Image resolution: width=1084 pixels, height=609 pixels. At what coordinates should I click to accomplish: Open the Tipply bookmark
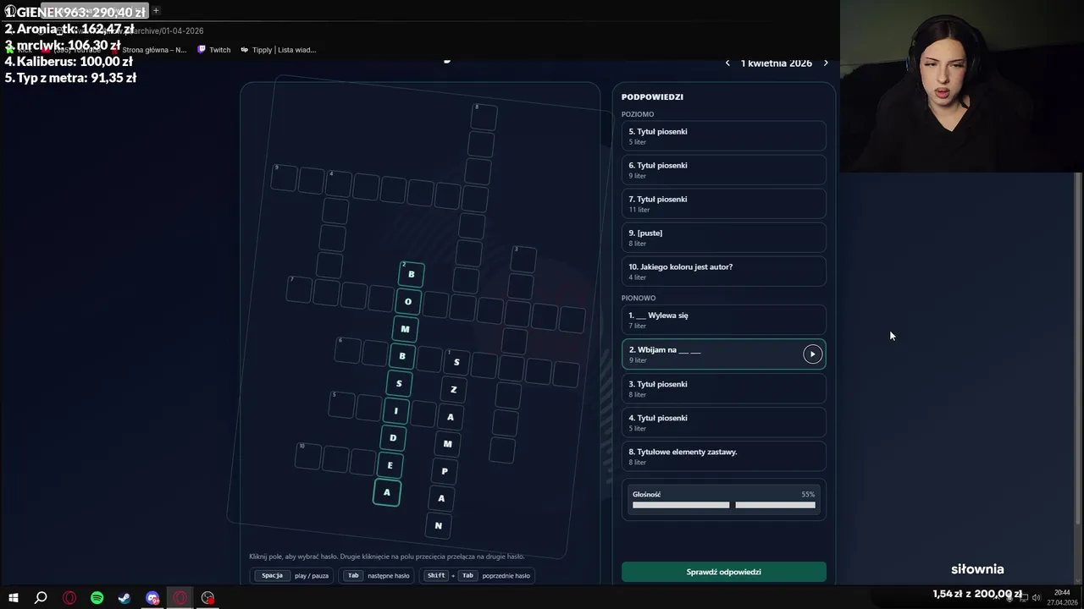[278, 50]
